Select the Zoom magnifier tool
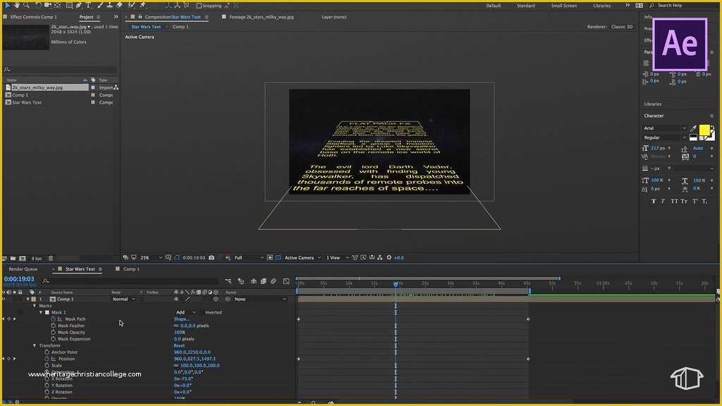This screenshot has height=406, width=722. point(27,5)
